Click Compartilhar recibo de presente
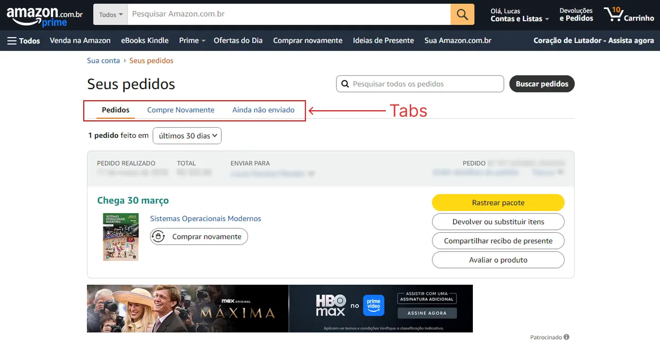 [498, 241]
